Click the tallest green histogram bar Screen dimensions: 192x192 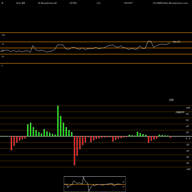(x=58, y=121)
